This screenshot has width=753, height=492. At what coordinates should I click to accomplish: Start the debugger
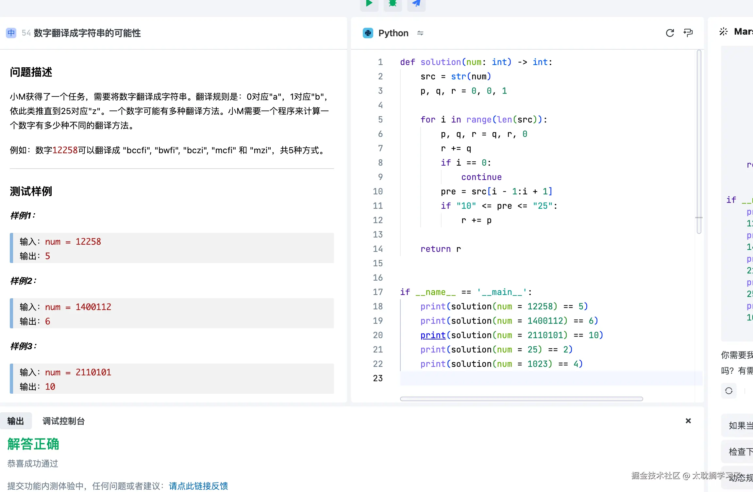pyautogui.click(x=393, y=3)
